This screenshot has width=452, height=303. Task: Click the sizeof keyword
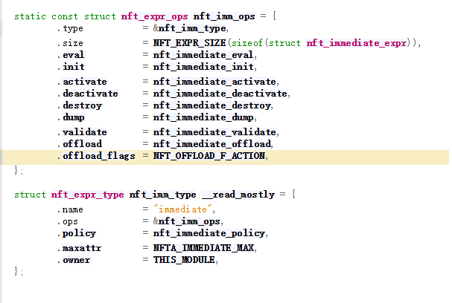(x=247, y=43)
